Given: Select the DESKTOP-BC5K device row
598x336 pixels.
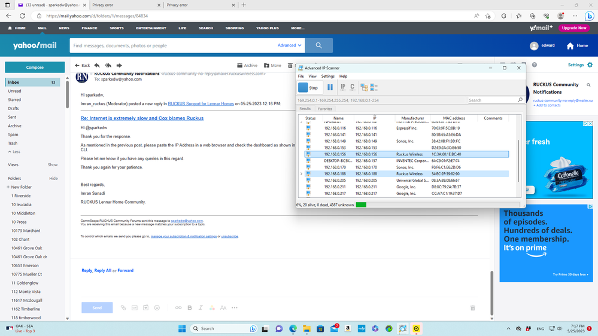Looking at the screenshot, I should tap(406, 161).
